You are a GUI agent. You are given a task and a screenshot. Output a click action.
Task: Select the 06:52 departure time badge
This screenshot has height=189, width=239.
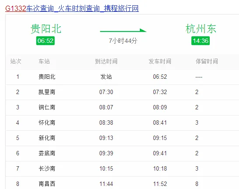(45, 41)
